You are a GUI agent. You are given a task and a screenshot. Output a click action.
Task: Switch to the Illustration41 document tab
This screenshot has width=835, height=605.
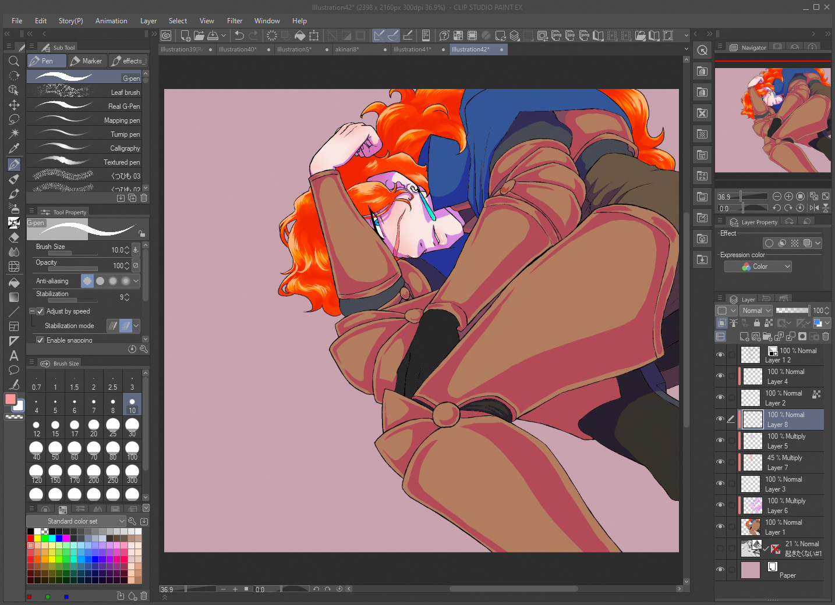pos(412,49)
